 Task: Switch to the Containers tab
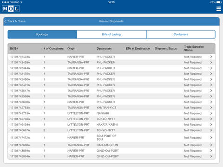coord(181,34)
